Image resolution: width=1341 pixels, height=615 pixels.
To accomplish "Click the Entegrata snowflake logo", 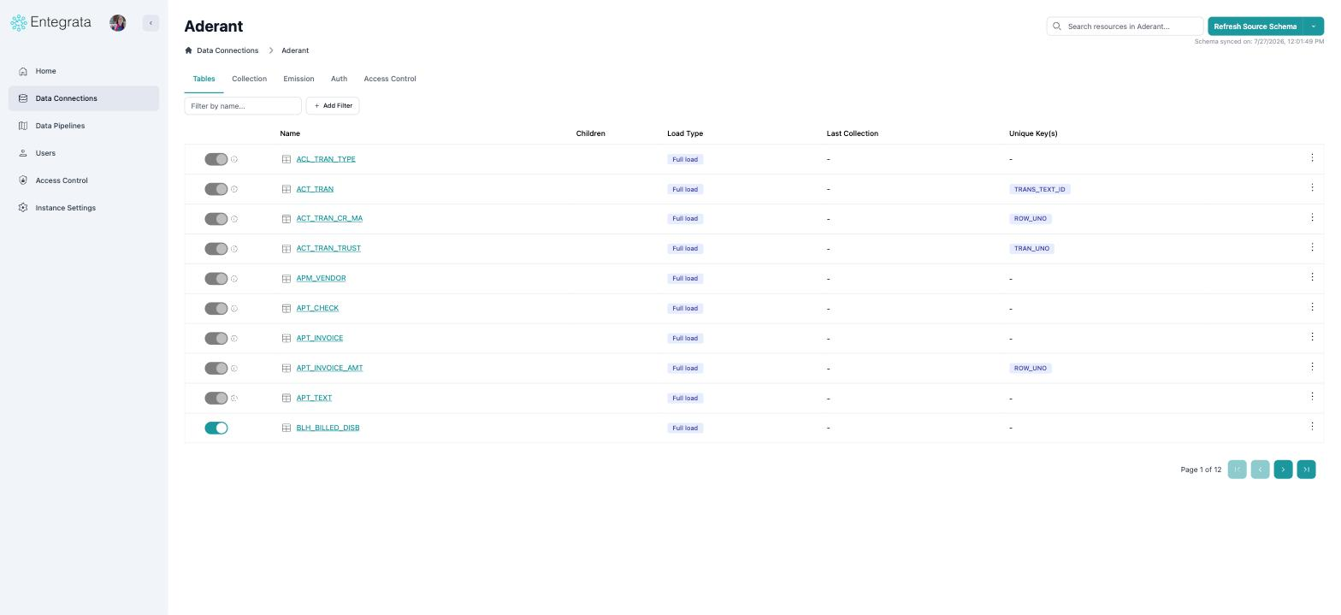I will click(x=19, y=23).
